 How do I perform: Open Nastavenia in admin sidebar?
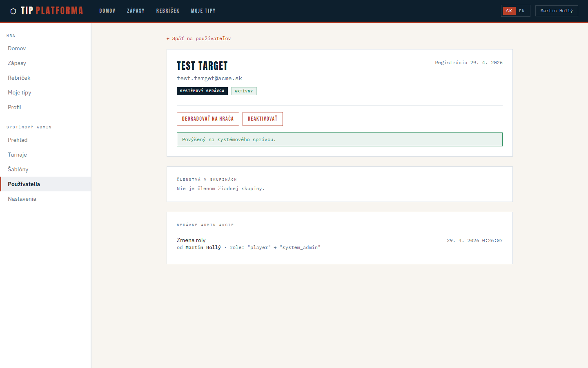pyautogui.click(x=22, y=199)
